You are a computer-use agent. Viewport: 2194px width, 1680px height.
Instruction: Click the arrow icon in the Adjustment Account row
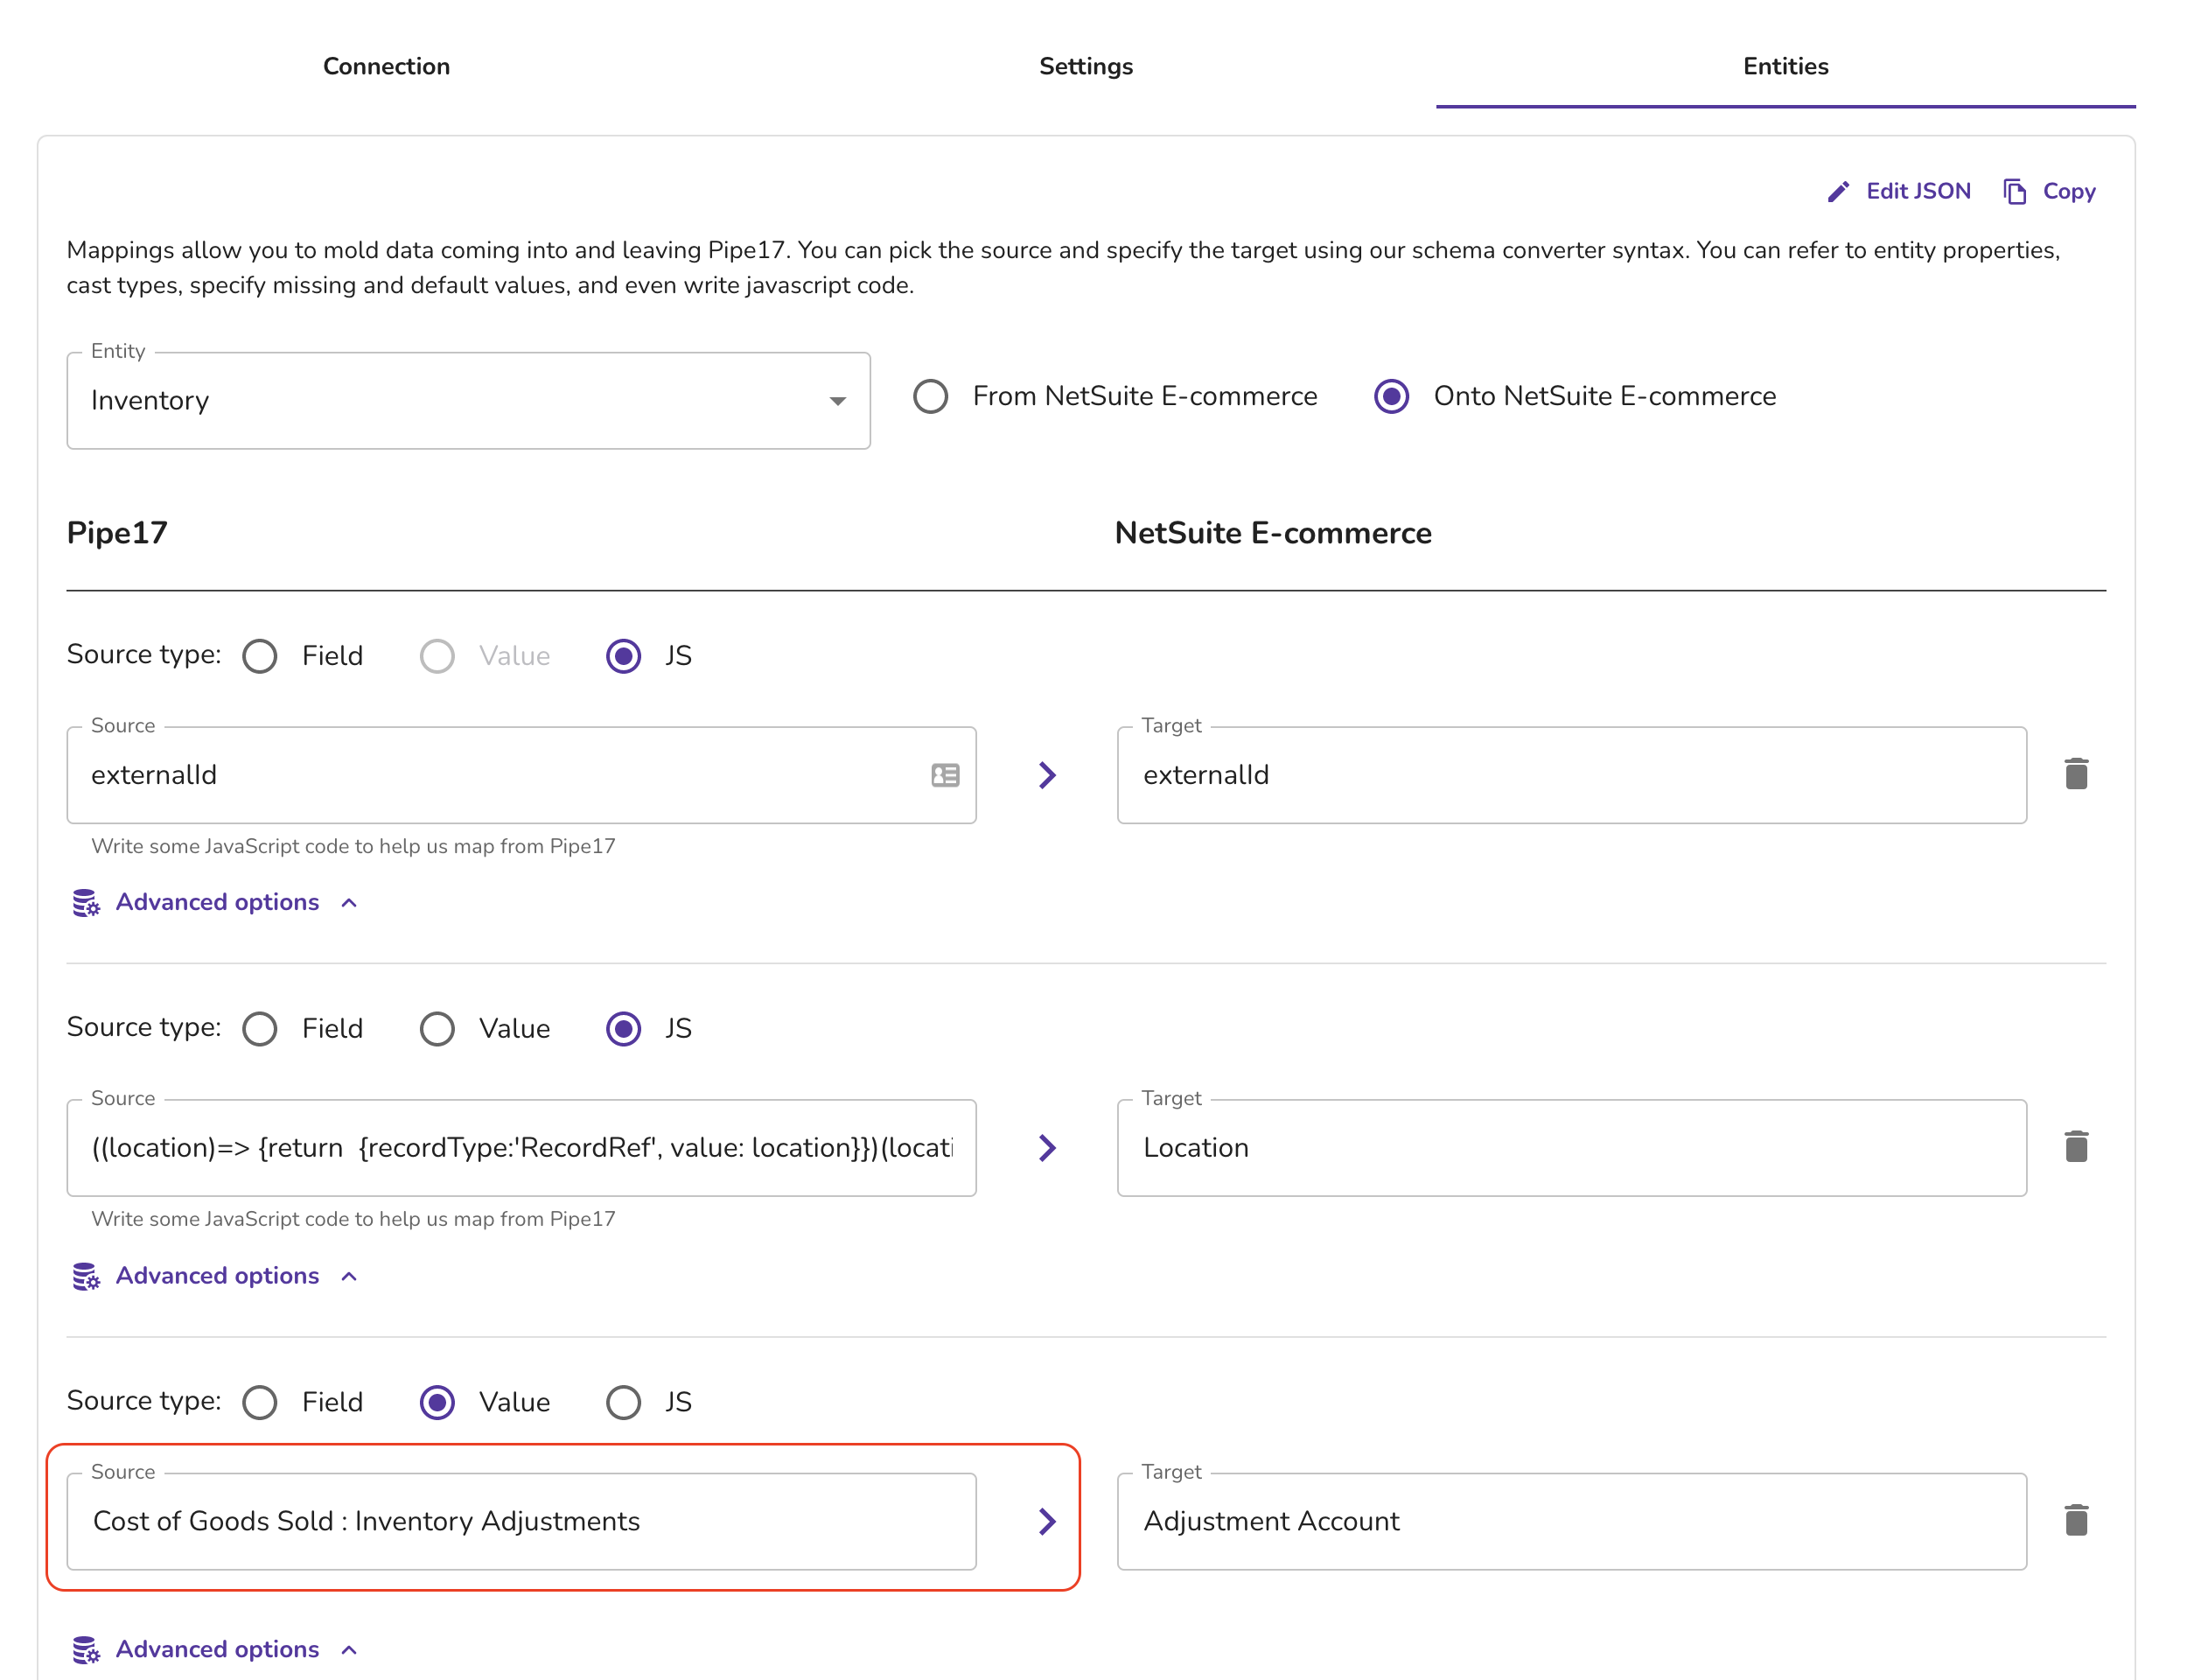1046,1521
